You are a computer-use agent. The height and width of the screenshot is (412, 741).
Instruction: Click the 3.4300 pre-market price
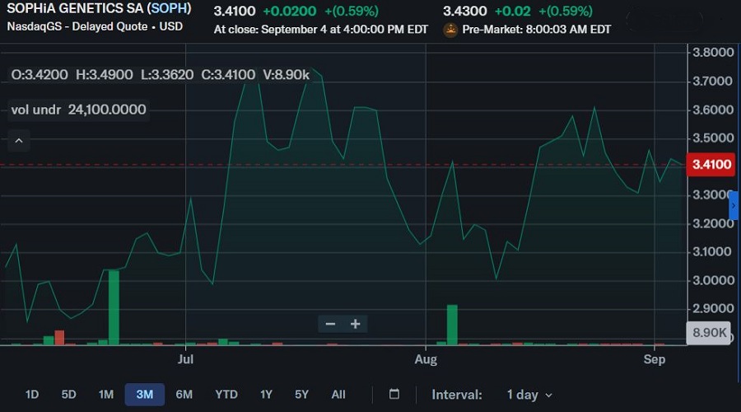click(x=464, y=11)
